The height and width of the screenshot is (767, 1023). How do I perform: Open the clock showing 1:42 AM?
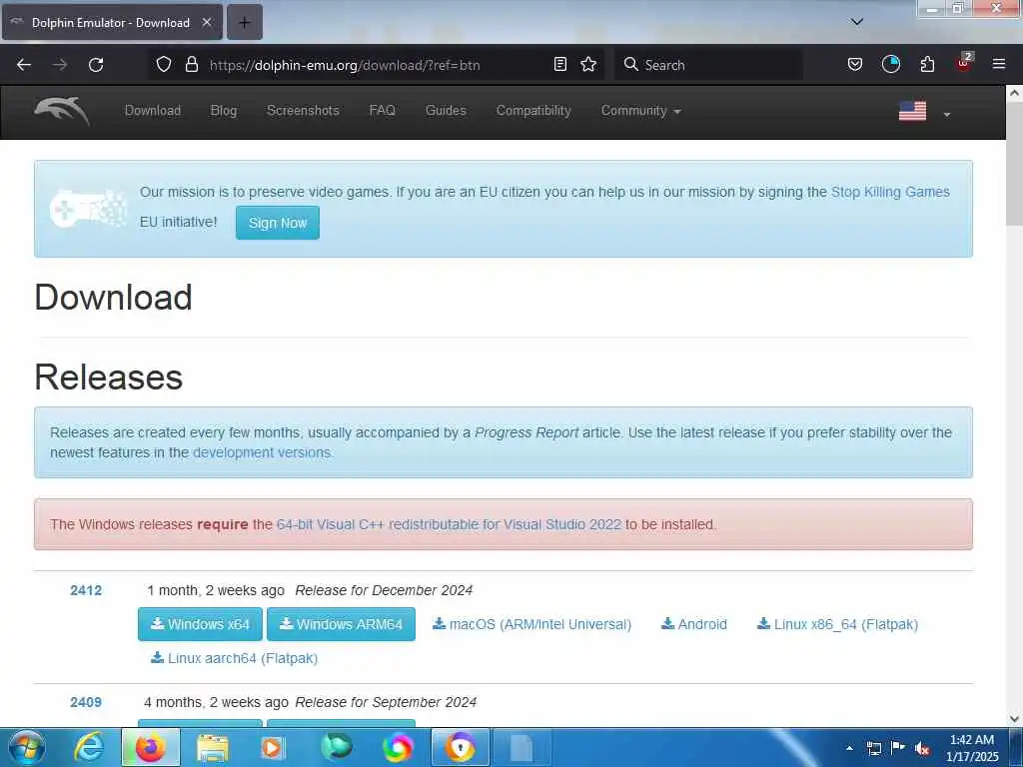click(972, 748)
